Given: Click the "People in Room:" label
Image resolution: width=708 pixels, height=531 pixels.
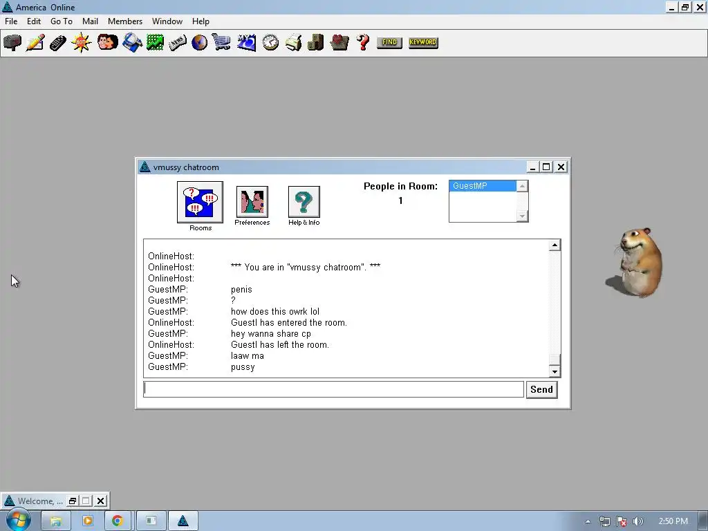Looking at the screenshot, I should (400, 186).
